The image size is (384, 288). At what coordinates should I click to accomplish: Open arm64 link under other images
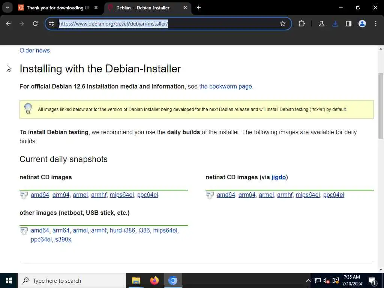click(x=61, y=231)
